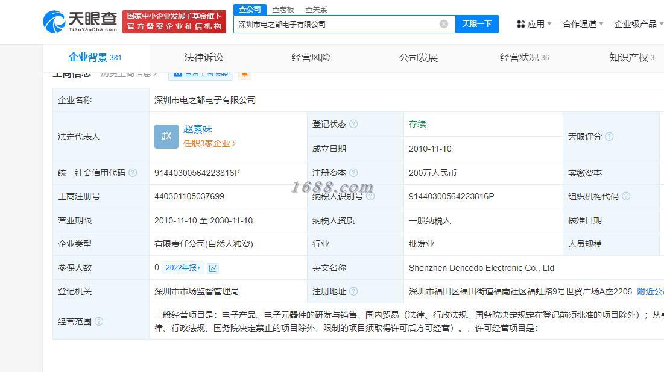This screenshot has height=372, width=664.
Task: Select the English name Shenzhen Dencedo Electronic
Action: tap(481, 268)
